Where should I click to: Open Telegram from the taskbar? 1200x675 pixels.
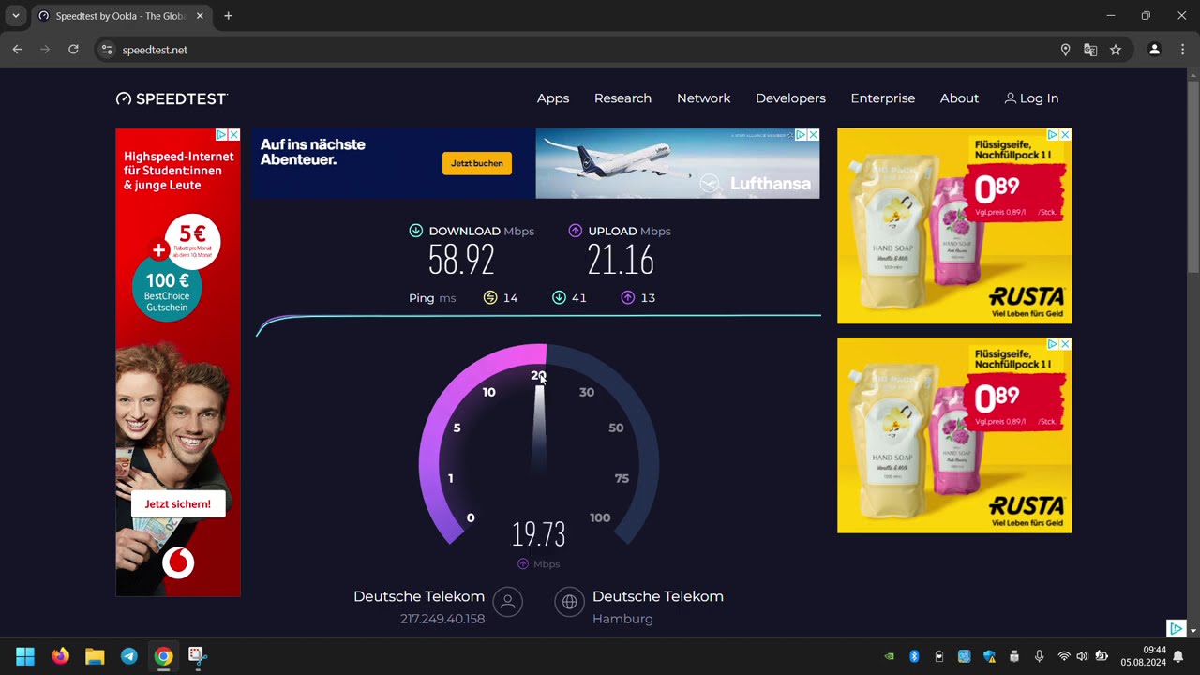(129, 656)
